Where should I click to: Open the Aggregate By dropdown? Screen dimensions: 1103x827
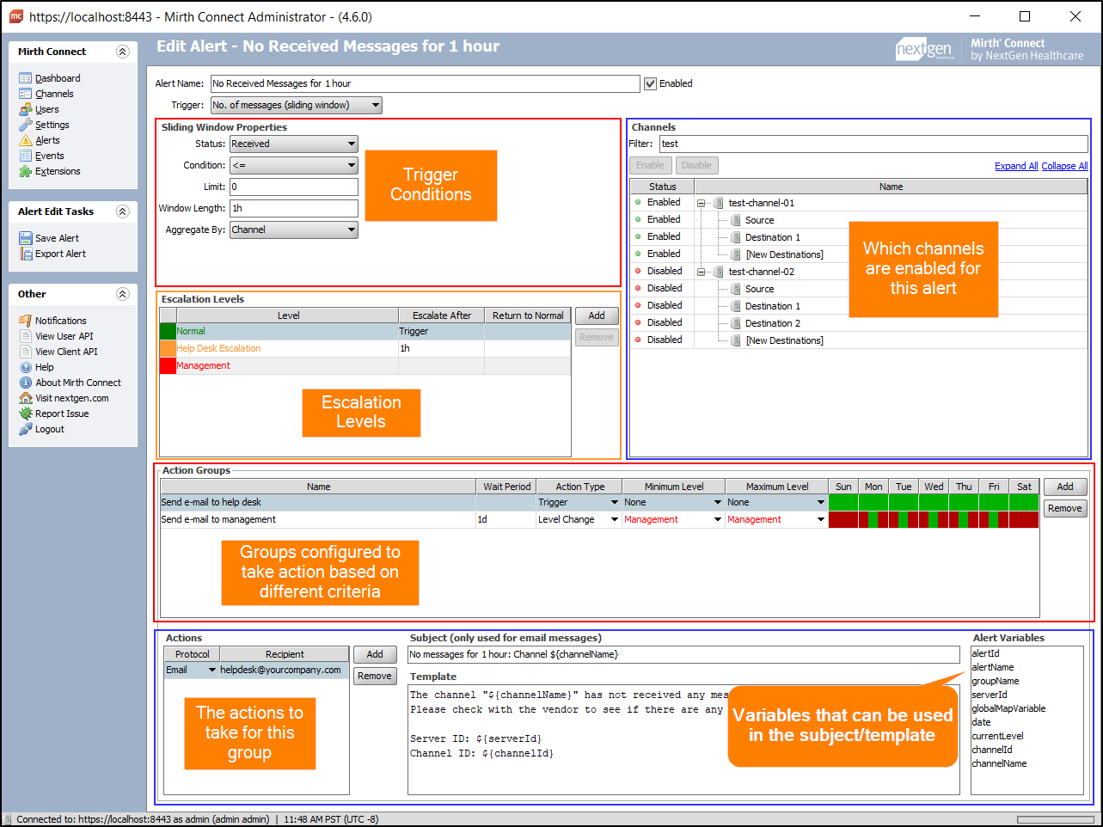click(x=294, y=230)
